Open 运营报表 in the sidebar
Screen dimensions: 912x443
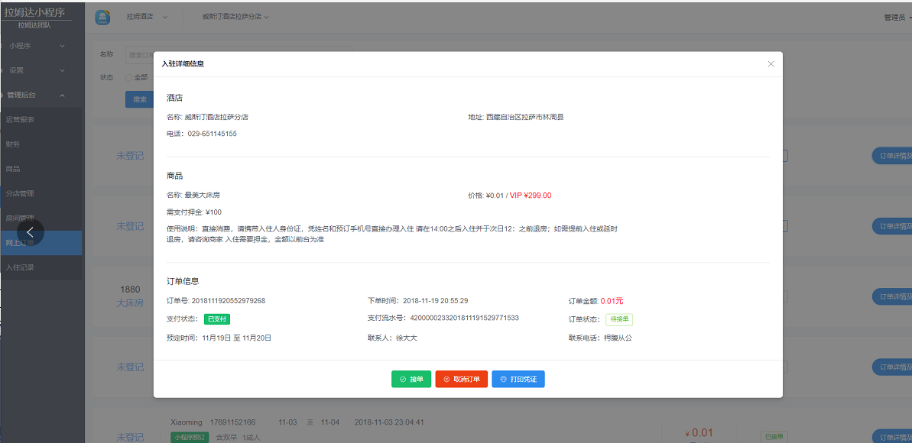tap(41, 119)
